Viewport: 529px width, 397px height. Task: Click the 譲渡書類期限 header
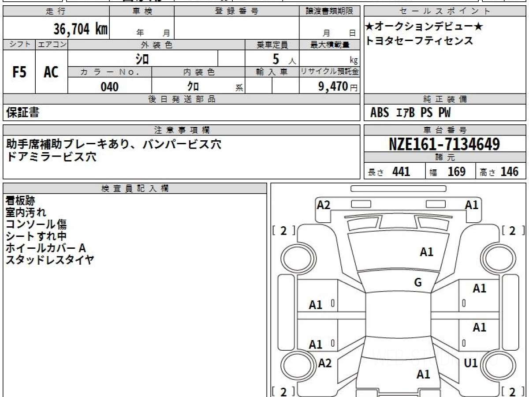click(329, 11)
